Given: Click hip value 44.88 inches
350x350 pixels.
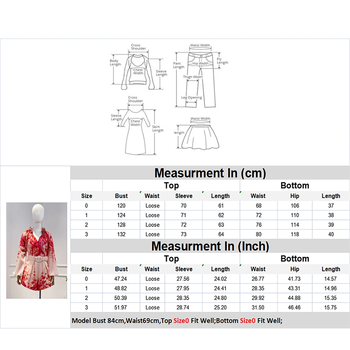Looking at the screenshot, I should (294, 298).
